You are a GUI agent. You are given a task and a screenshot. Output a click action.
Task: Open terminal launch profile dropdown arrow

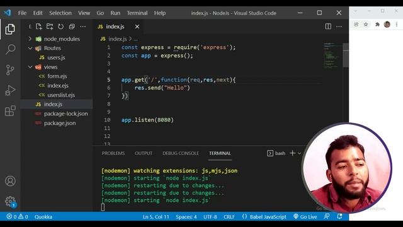pyautogui.click(x=300, y=153)
